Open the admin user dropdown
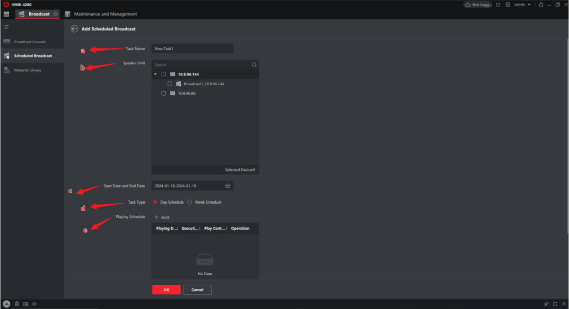This screenshot has height=309, width=569. (x=522, y=4)
